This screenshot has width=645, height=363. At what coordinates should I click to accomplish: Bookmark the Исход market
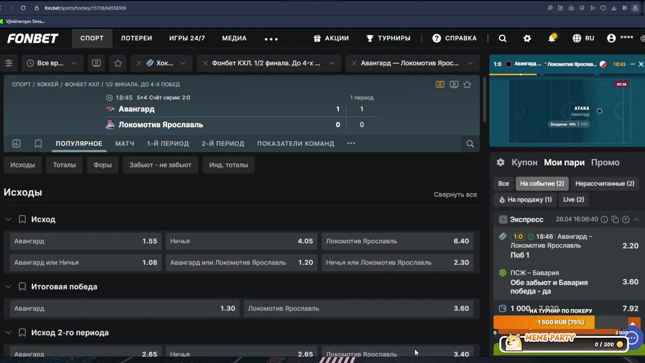tap(22, 219)
